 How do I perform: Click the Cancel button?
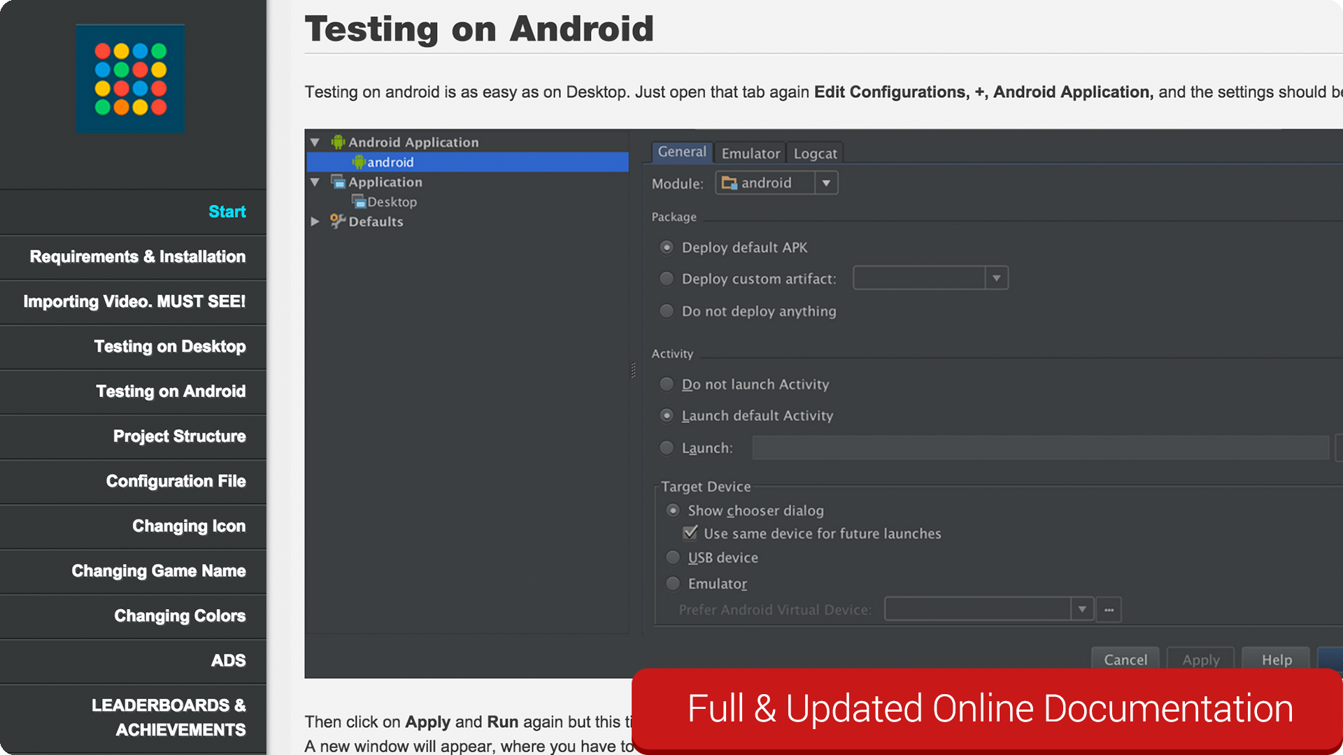[1125, 659]
